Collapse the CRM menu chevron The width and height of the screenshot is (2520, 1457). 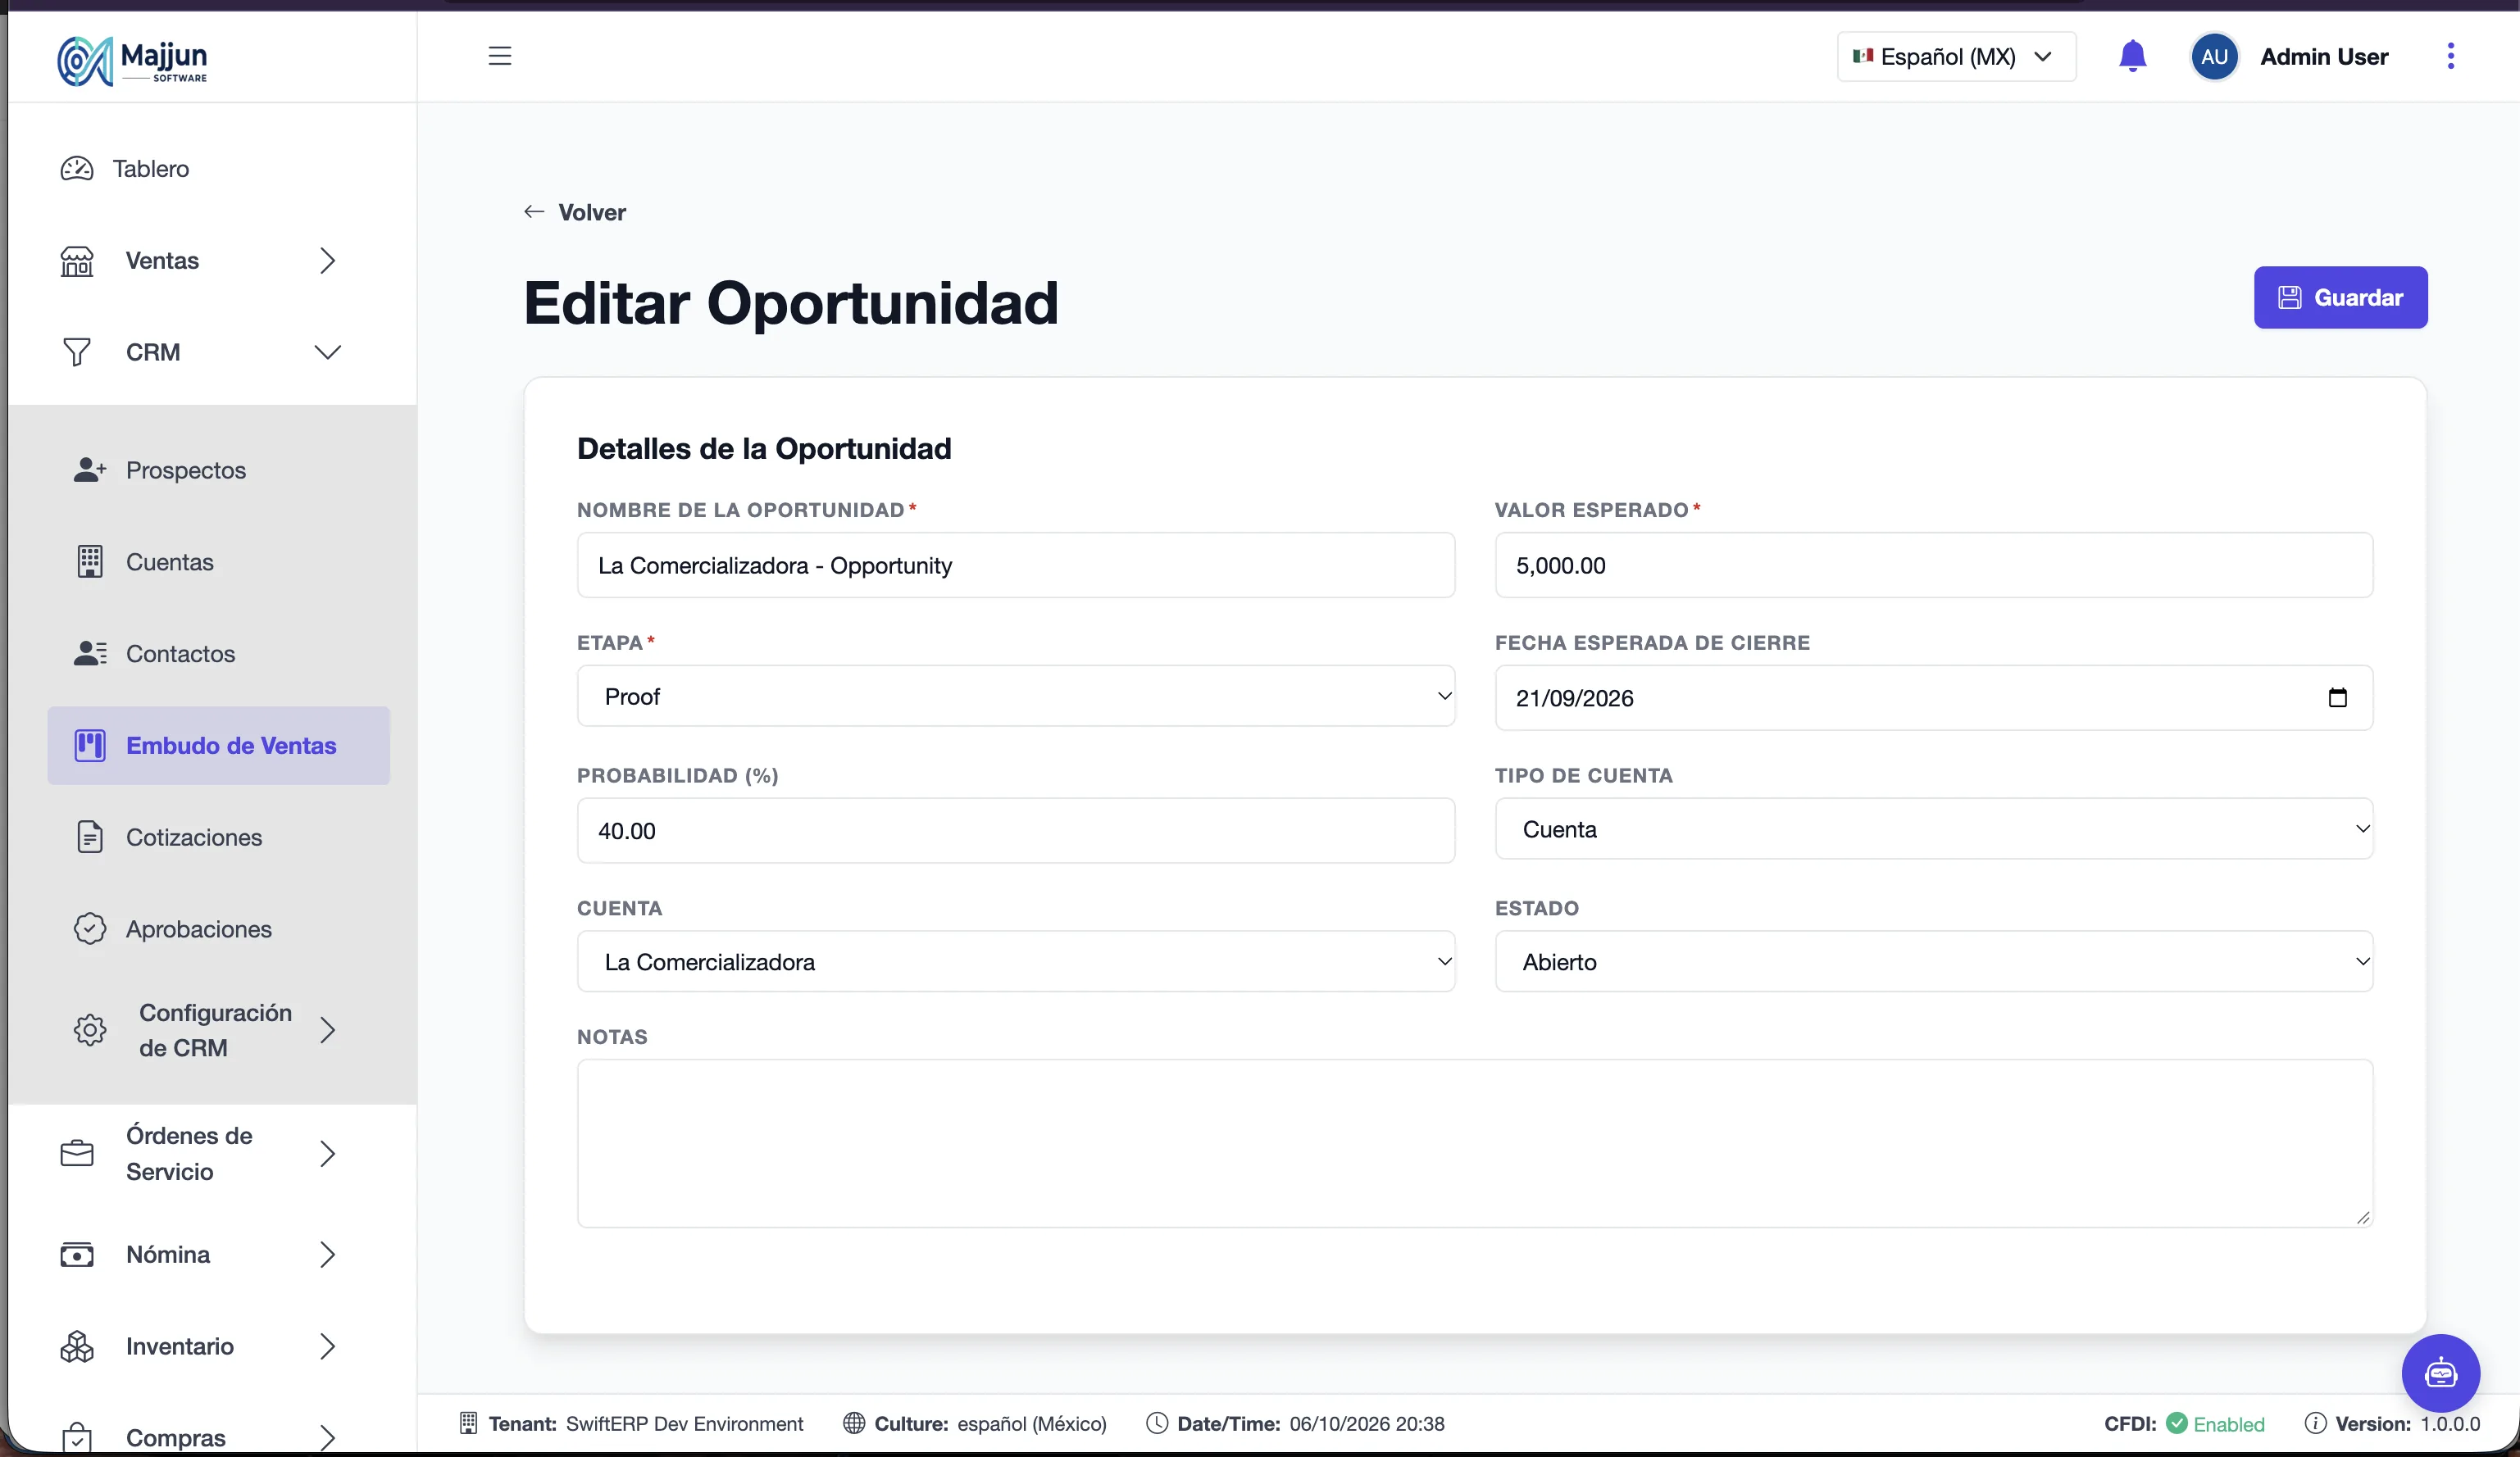(x=327, y=352)
